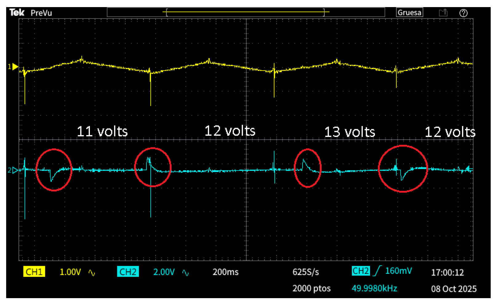The width and height of the screenshot is (499, 304).
Task: Click the rising edge trigger slope icon
Action: [x=377, y=271]
